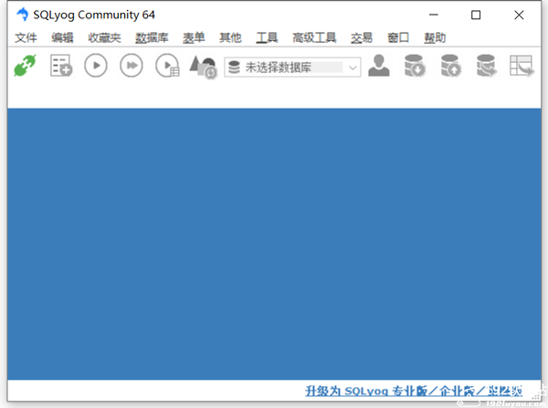This screenshot has height=408, width=548.
Task: Expand the 未选择数据库 database dropdown
Action: pyautogui.click(x=353, y=67)
